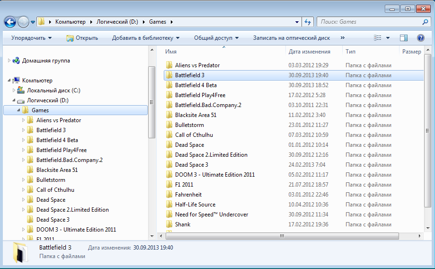Select Shank folder icon in list
Image resolution: width=435 pixels, height=269 pixels.
169,224
